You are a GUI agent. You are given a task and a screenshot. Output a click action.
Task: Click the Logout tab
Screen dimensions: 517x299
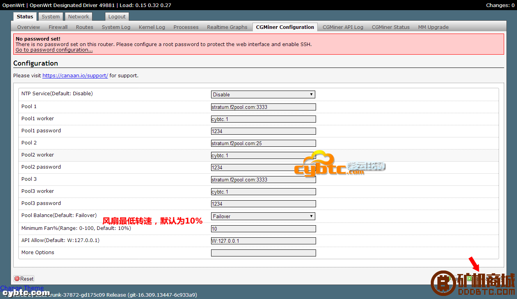point(117,16)
